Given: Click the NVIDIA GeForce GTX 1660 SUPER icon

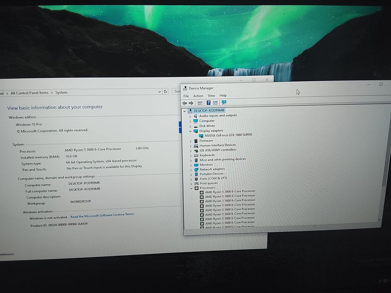Looking at the screenshot, I should [x=201, y=136].
